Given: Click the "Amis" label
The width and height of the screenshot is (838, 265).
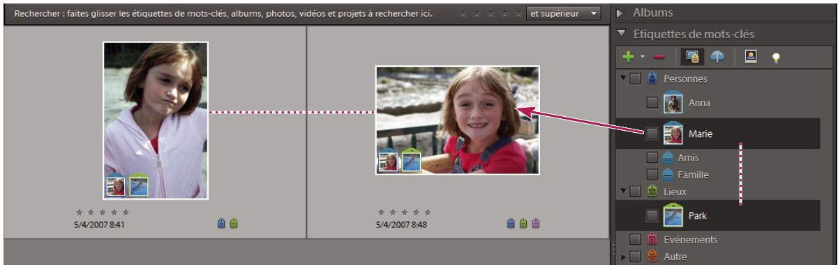Looking at the screenshot, I should [688, 158].
